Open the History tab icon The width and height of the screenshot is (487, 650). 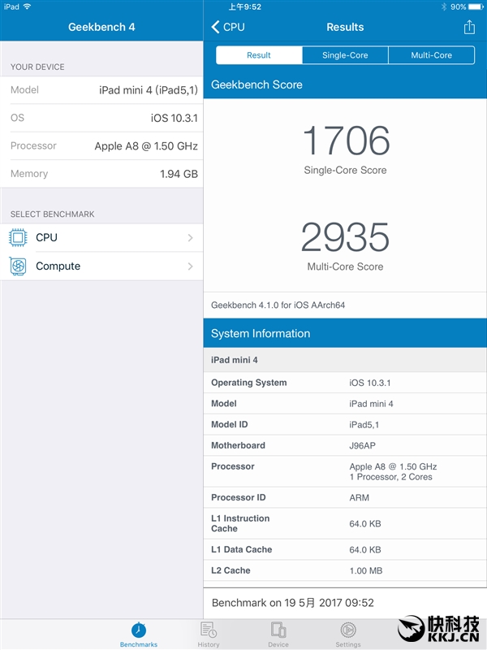(209, 630)
